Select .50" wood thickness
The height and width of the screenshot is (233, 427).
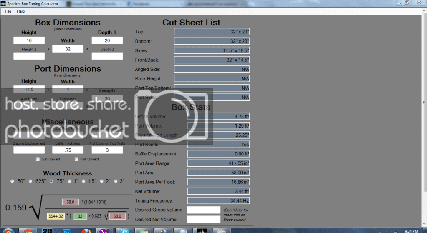point(12,181)
